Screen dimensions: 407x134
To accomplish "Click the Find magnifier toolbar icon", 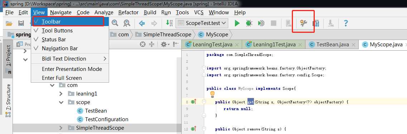I will coord(115,23).
